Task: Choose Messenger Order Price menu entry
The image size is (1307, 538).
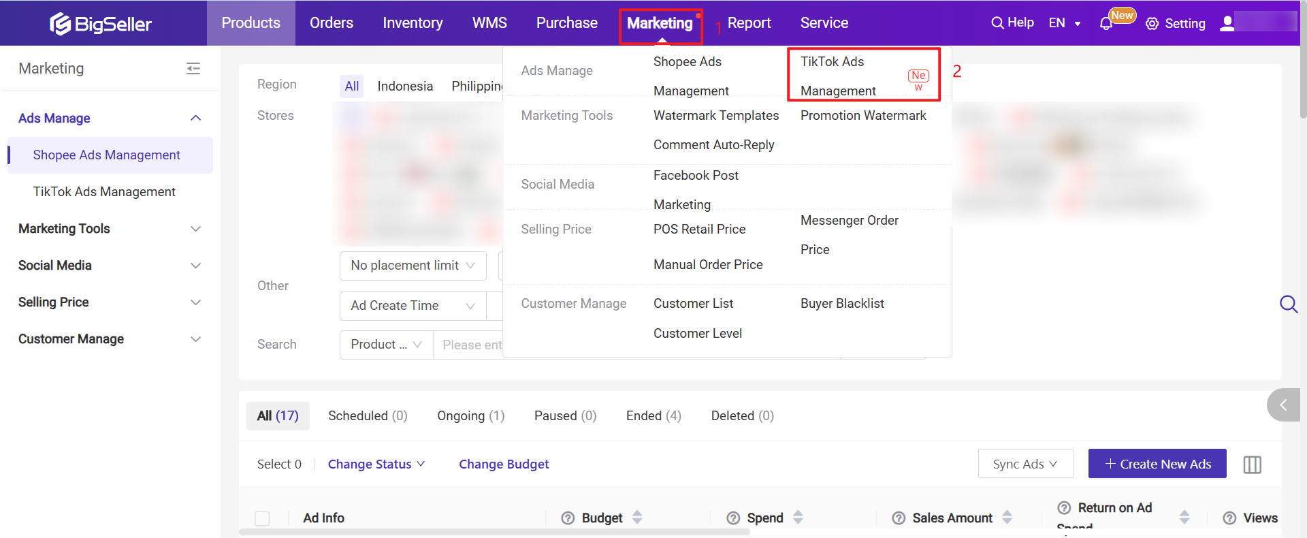Action: coord(850,235)
